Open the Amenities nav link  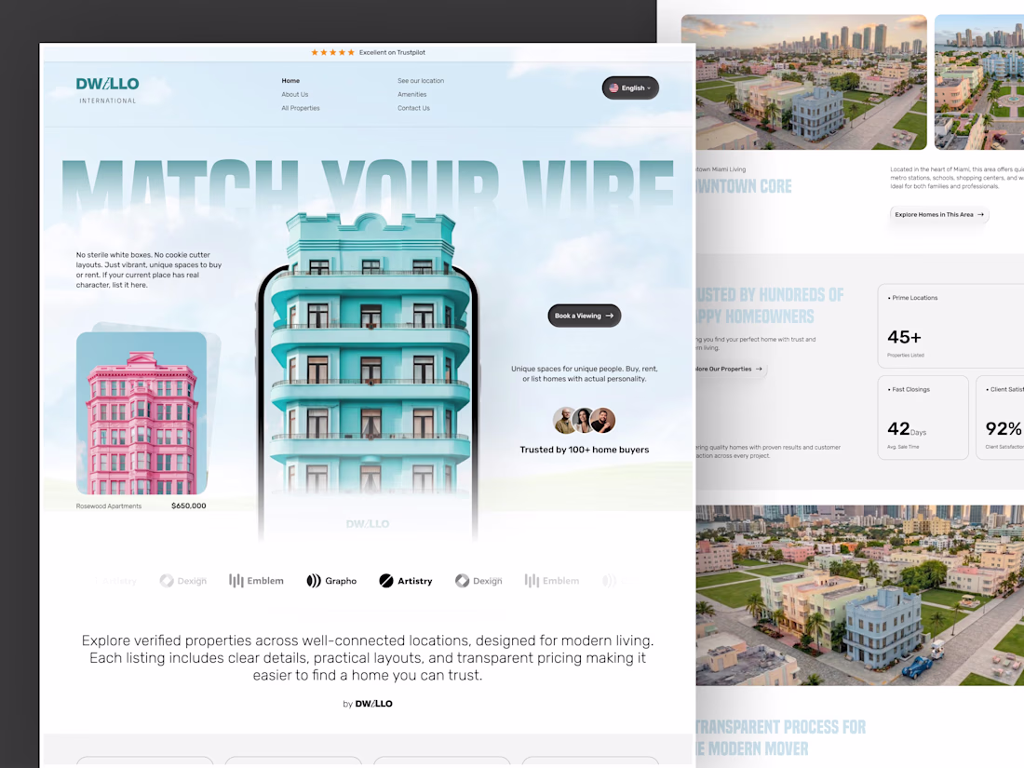click(412, 95)
